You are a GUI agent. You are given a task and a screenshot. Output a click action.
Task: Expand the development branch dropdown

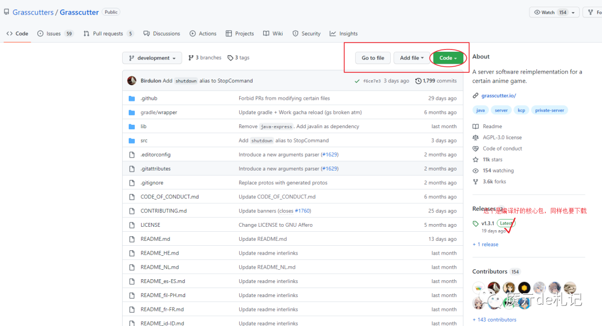point(152,58)
